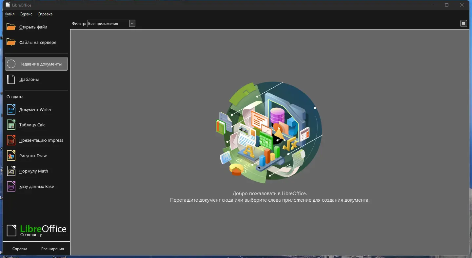Click the 'Шаблоны' label

pyautogui.click(x=29, y=80)
